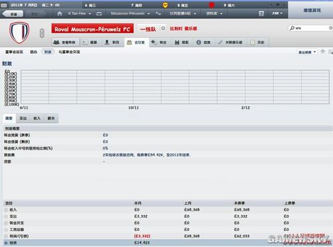Click the favorites star icon
The image size is (333, 247).
(322, 51)
